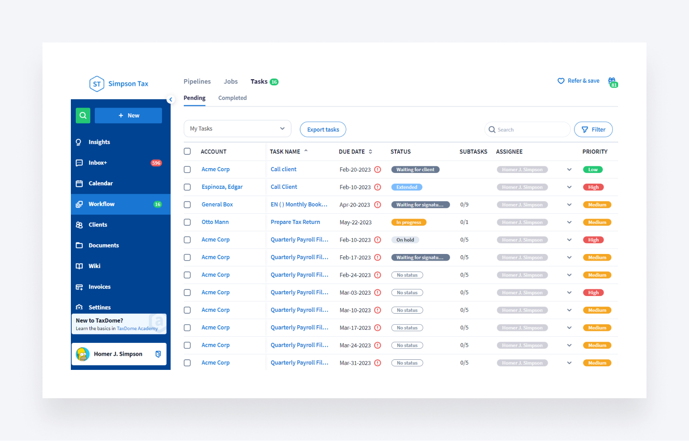Switch to the Completed tab
The height and width of the screenshot is (446, 689).
pyautogui.click(x=232, y=98)
